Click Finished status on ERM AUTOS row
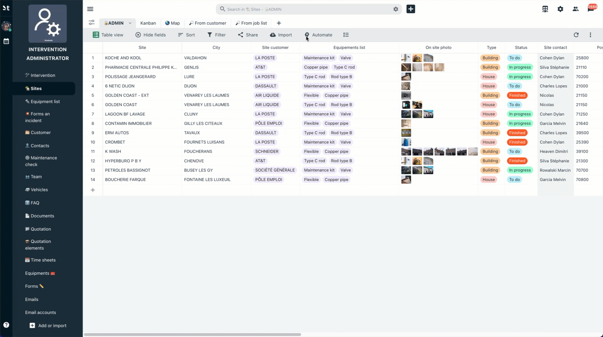This screenshot has height=337, width=603. point(517,133)
